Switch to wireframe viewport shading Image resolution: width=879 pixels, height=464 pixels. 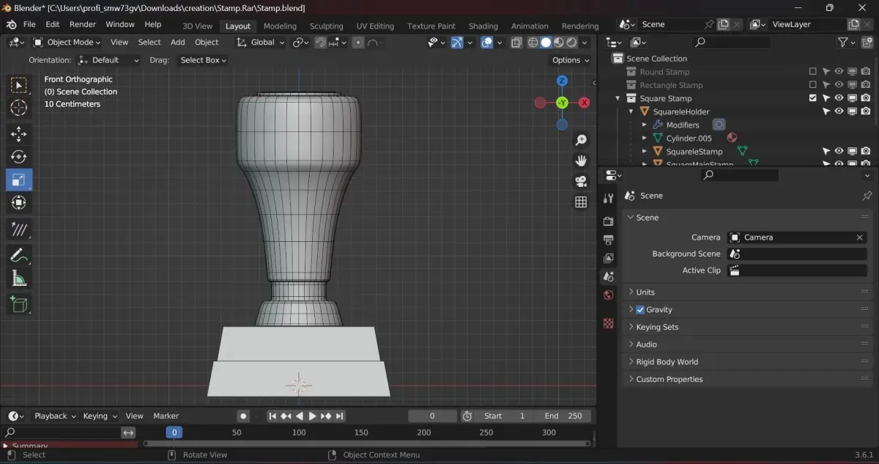click(x=533, y=43)
